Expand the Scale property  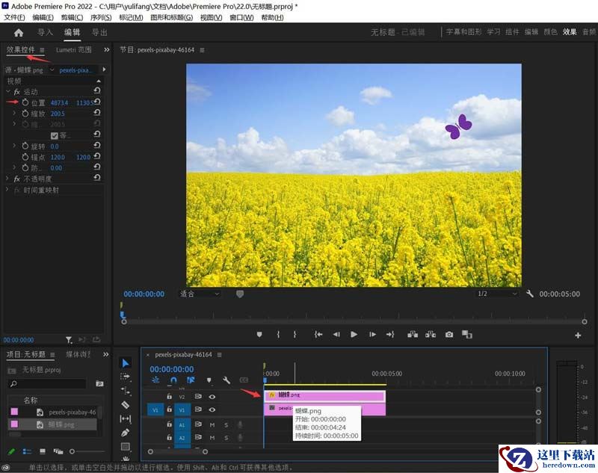tap(14, 113)
